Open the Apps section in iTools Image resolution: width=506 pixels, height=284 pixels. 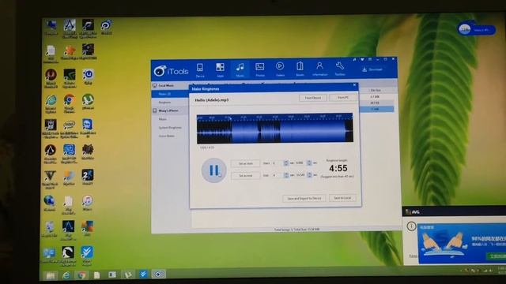click(x=220, y=70)
